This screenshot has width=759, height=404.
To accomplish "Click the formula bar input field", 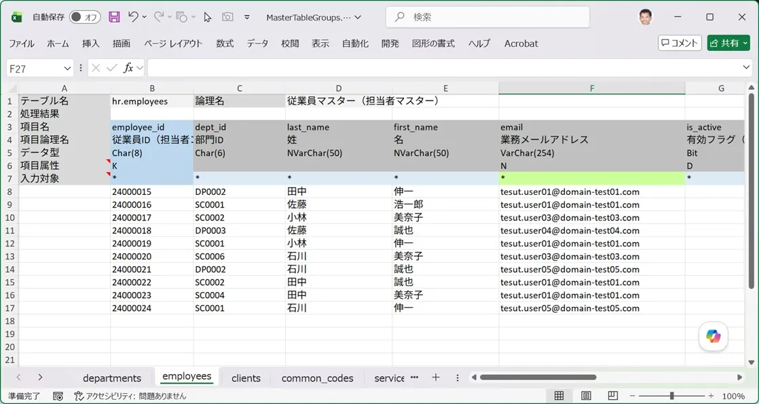I will coord(443,69).
